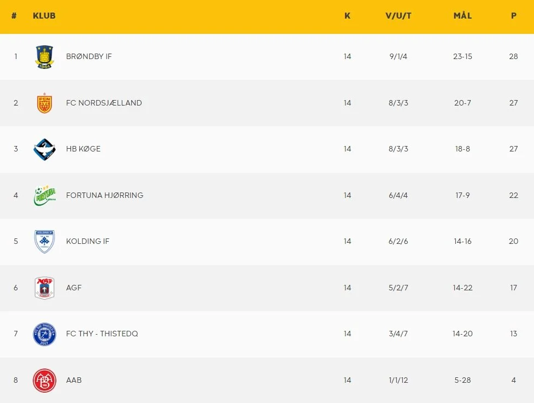The height and width of the screenshot is (403, 534).
Task: Select Brøndby's 9/1/4 record cell
Action: pos(398,56)
